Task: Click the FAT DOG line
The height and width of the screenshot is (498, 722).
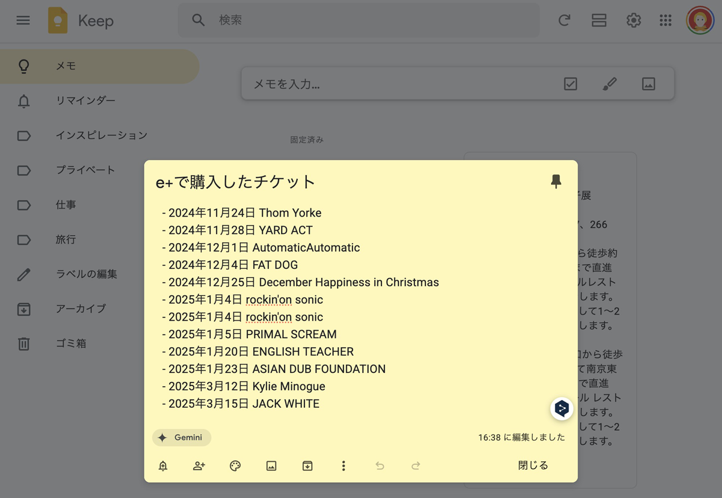Action: 230,265
